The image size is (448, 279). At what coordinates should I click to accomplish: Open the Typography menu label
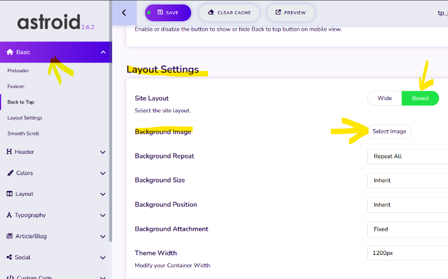(30, 215)
